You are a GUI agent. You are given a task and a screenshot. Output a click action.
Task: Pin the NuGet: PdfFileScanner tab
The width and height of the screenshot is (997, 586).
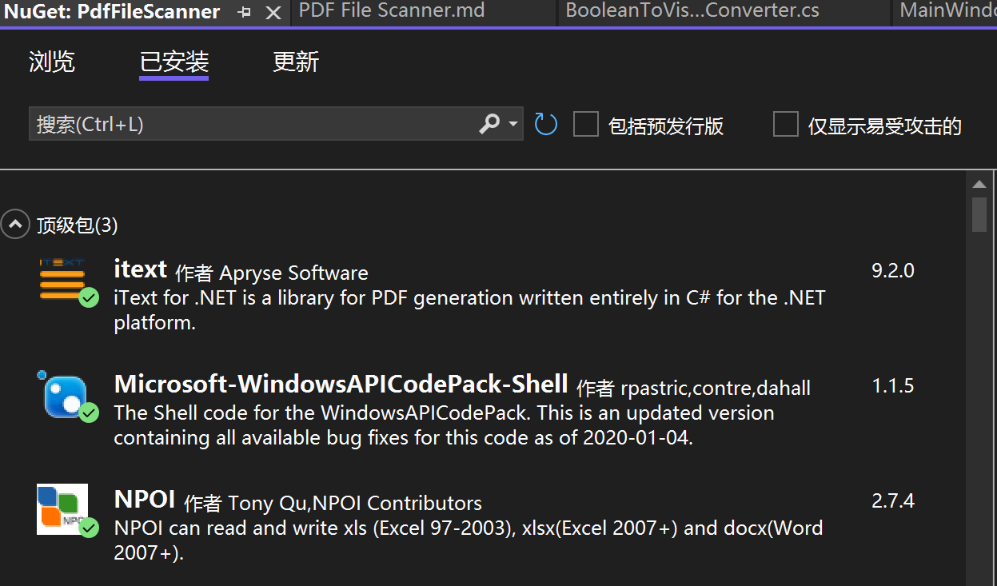(x=245, y=13)
